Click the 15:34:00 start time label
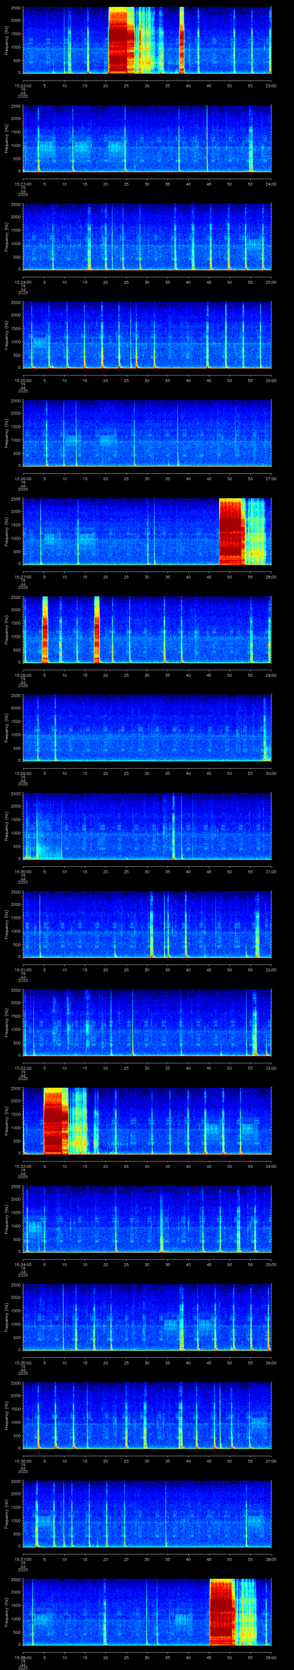Screen dimensions: 294x1670 (23, 1264)
